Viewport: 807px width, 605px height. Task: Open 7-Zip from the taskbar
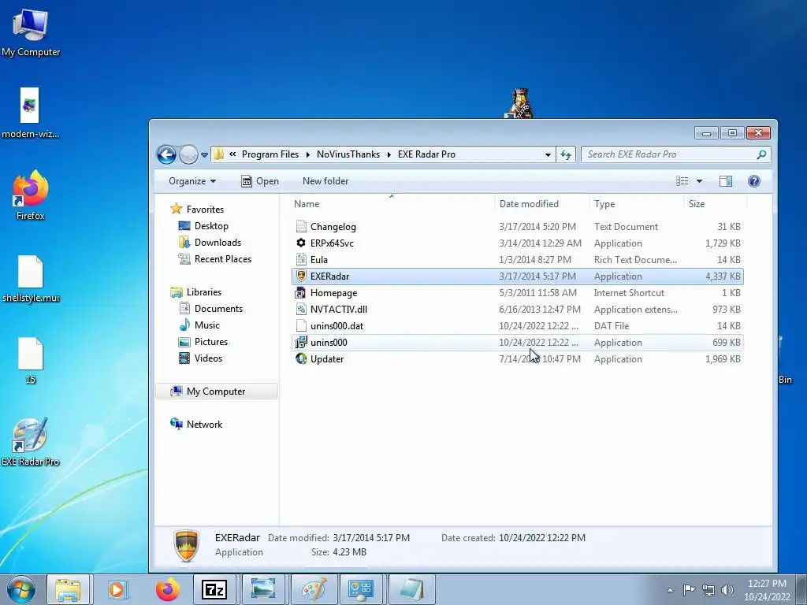[x=214, y=589]
